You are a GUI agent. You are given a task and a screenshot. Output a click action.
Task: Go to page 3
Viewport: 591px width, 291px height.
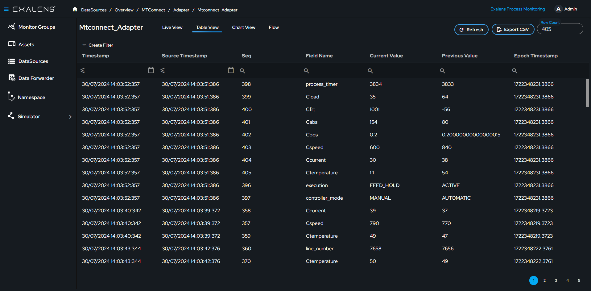(x=556, y=281)
